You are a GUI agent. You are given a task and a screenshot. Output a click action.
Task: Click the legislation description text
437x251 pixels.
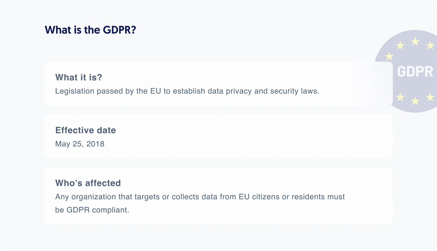click(x=187, y=91)
